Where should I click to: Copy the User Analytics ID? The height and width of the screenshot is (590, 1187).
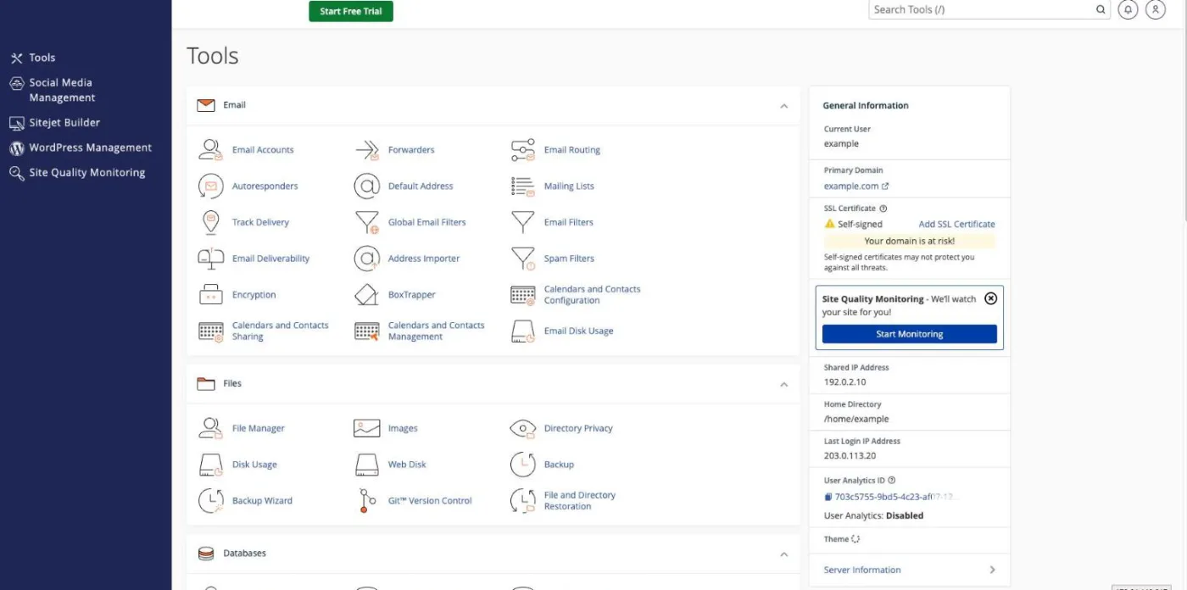(x=828, y=497)
